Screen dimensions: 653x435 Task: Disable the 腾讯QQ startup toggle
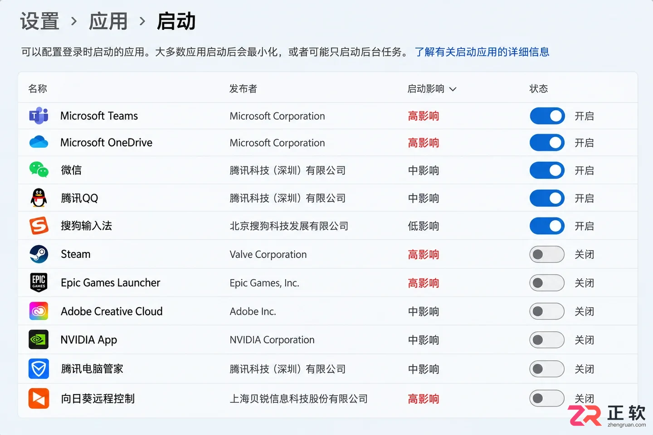coord(547,198)
